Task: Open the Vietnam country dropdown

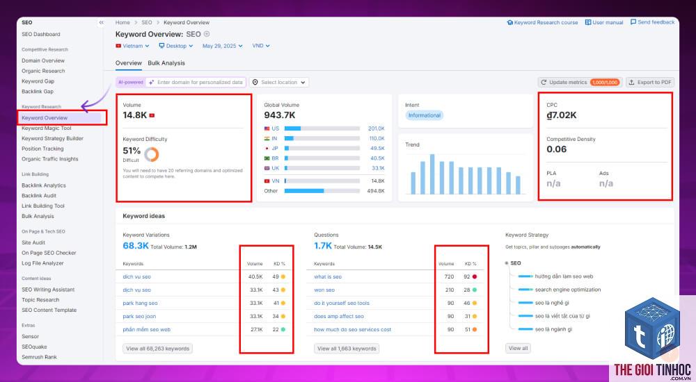Action: (x=132, y=46)
